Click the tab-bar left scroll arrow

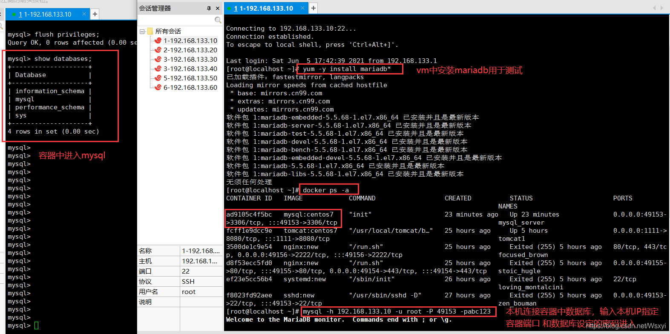[x=655, y=8]
